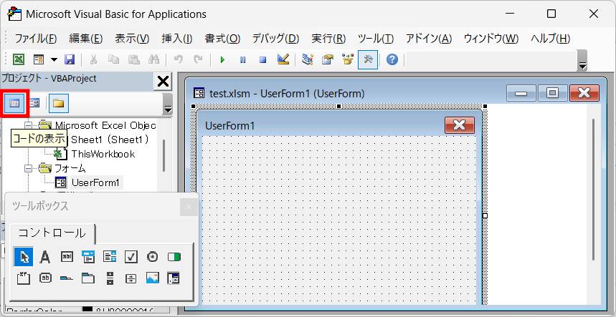Click the View Code (コードの表示) icon

[14, 104]
